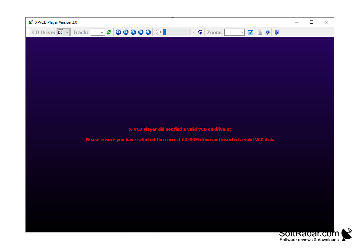Click the 'did not find a valid VCD' message
Image resolution: width=360 pixels, height=250 pixels.
[180, 129]
